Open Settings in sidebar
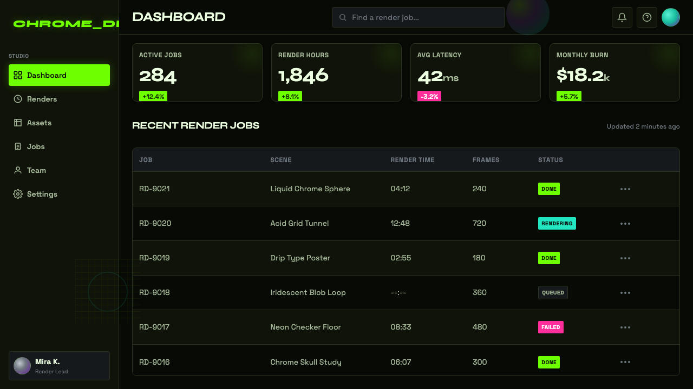693x389 pixels. (59, 194)
